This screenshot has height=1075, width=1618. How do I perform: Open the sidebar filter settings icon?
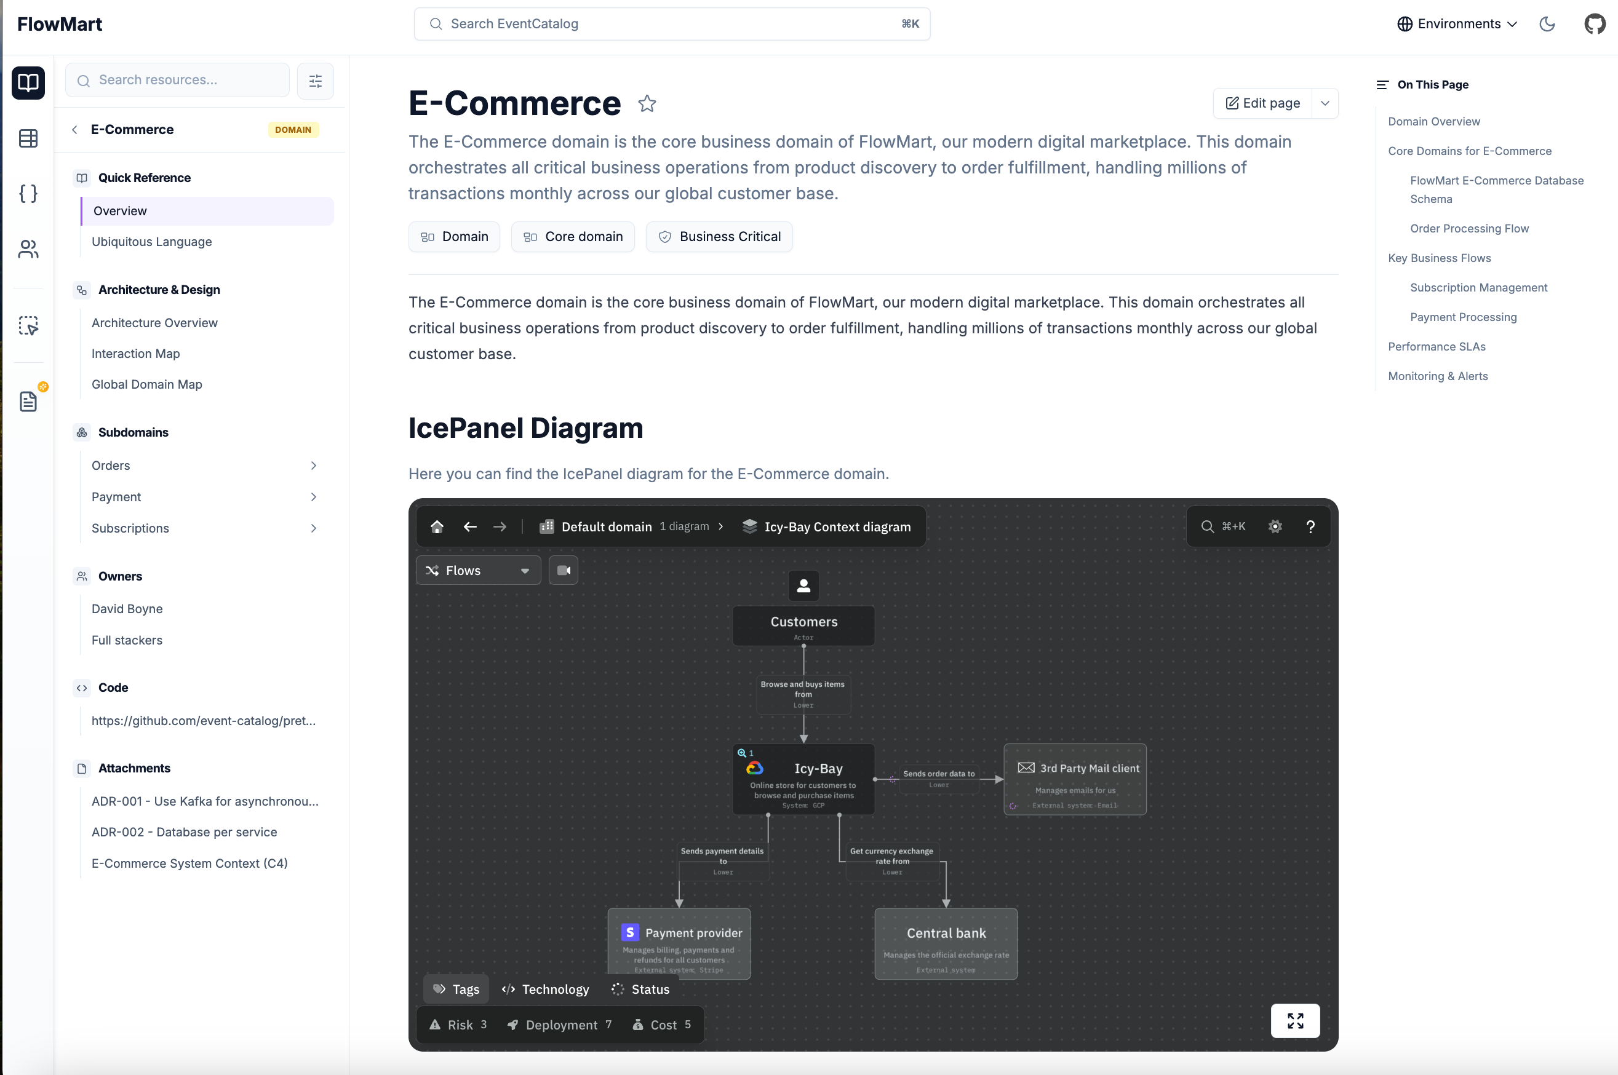coord(316,81)
